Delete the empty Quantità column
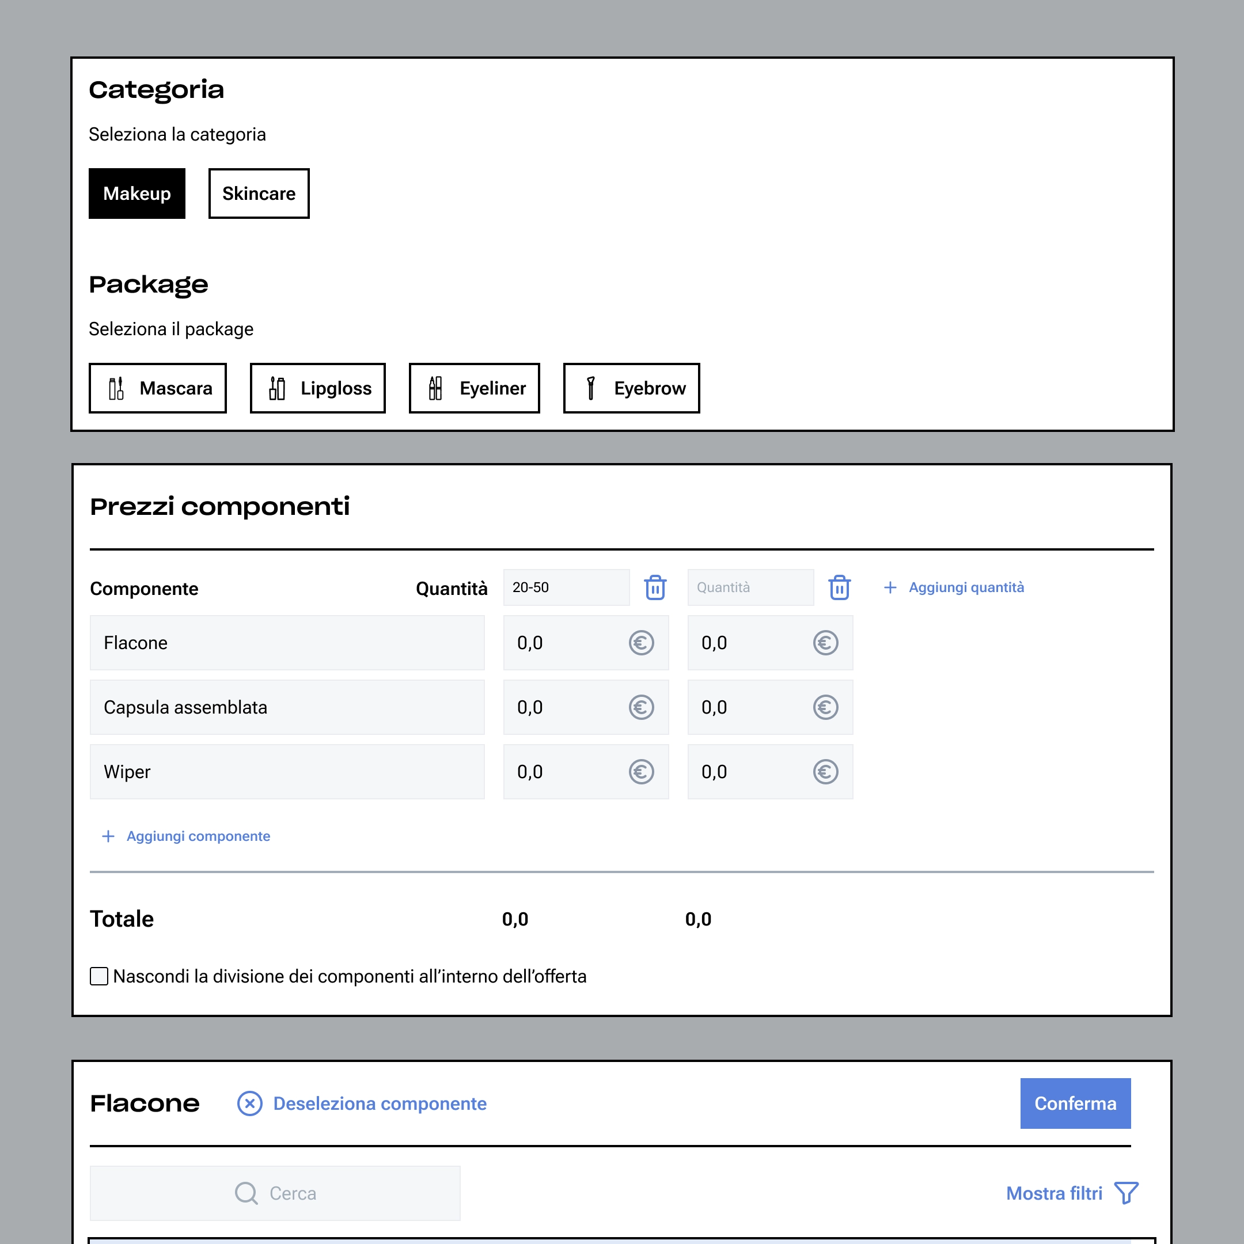 (x=840, y=587)
